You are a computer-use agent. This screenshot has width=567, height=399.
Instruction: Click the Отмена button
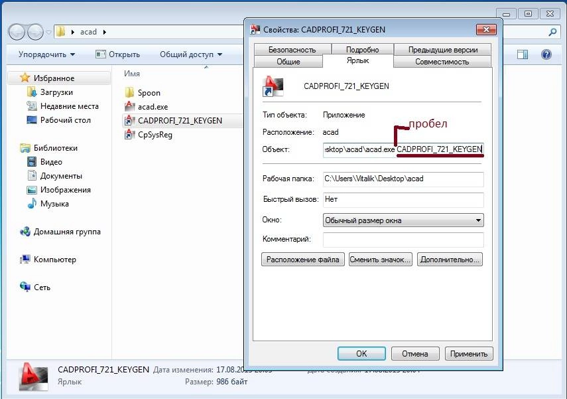[x=415, y=353]
